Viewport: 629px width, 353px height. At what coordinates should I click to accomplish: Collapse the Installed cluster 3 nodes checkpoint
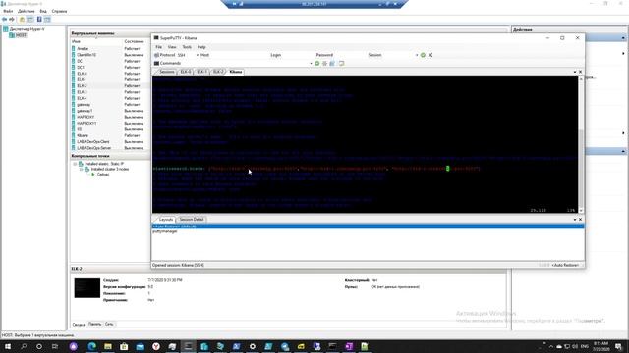click(81, 169)
